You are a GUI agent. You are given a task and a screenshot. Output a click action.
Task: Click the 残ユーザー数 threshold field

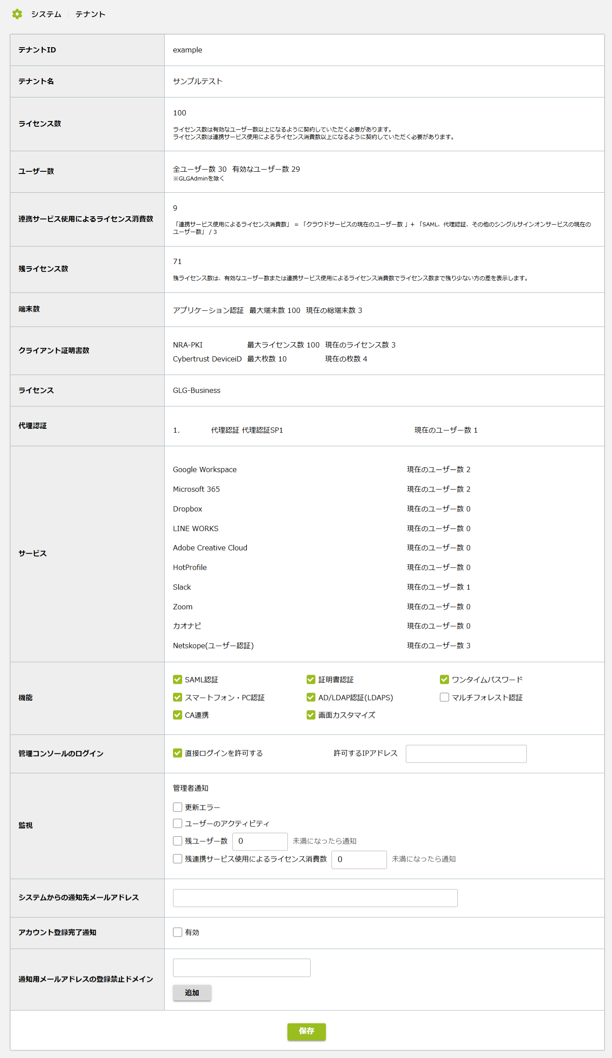(260, 841)
